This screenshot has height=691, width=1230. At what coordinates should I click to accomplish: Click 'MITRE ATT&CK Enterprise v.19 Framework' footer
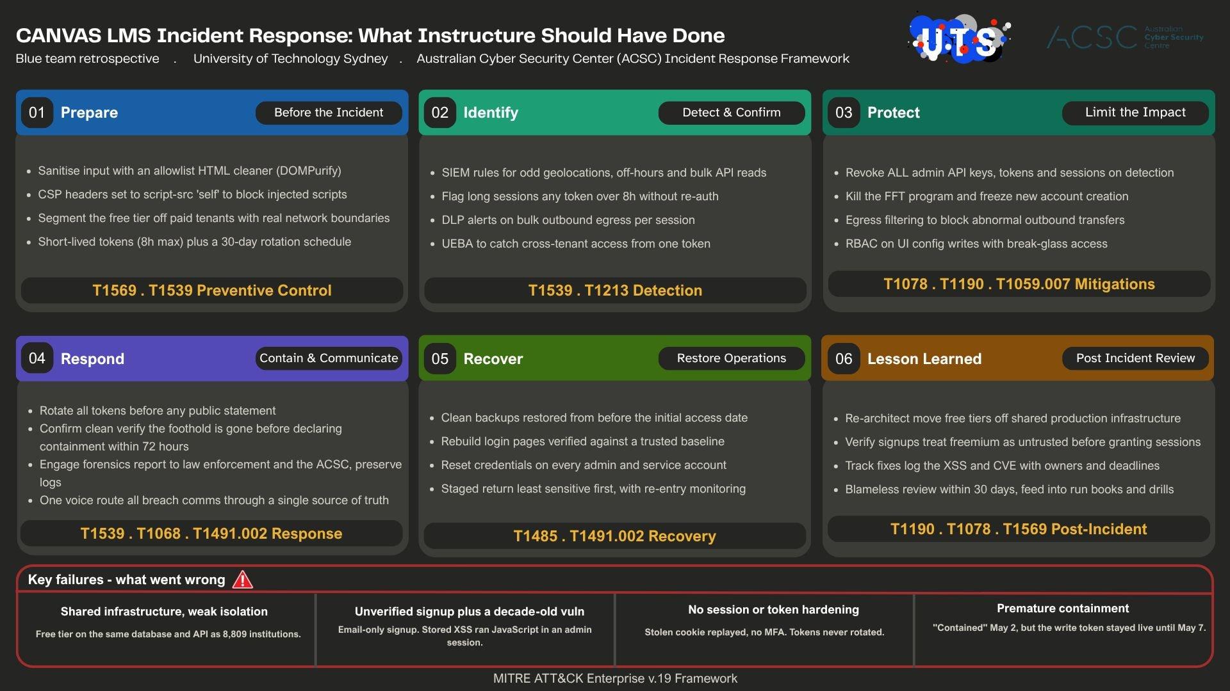pyautogui.click(x=615, y=678)
